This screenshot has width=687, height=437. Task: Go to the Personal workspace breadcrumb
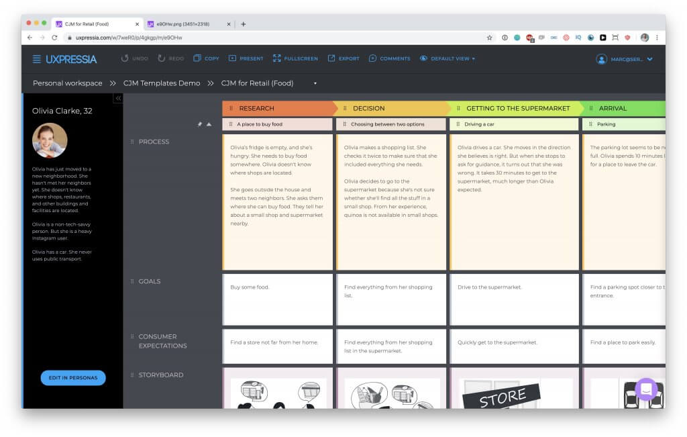(67, 83)
